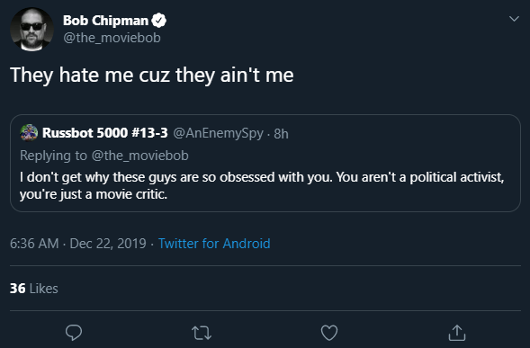Select the main tweet text
530x348 pixels.
click(152, 75)
